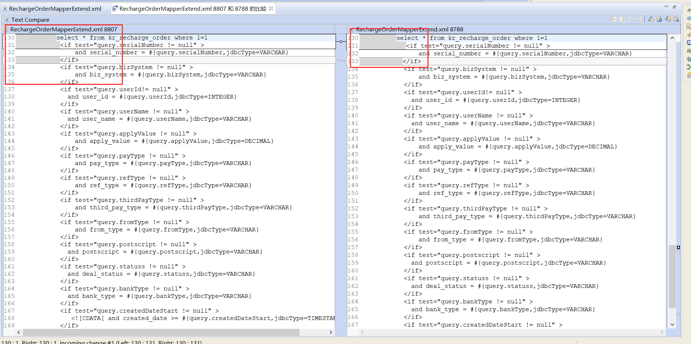Click the Next Change navigation icon
Viewport: 691px width, 344px height.
point(668,19)
